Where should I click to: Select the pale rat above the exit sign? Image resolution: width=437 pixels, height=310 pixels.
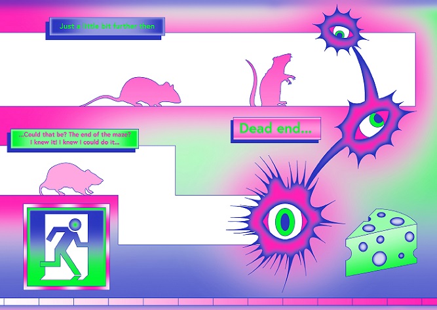pyautogui.click(x=71, y=179)
